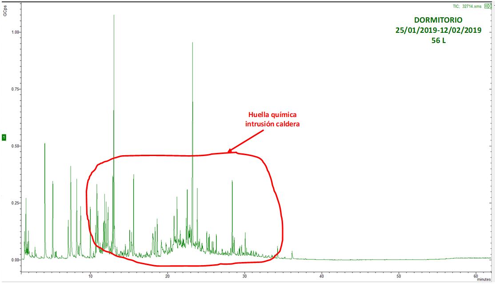Select the second-tallest peak near 23 minutes
This screenshot has width=495, height=286.
tap(192, 43)
